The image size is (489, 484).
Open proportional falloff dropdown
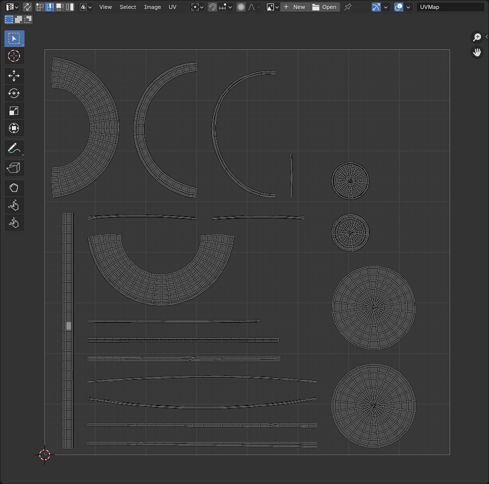254,7
